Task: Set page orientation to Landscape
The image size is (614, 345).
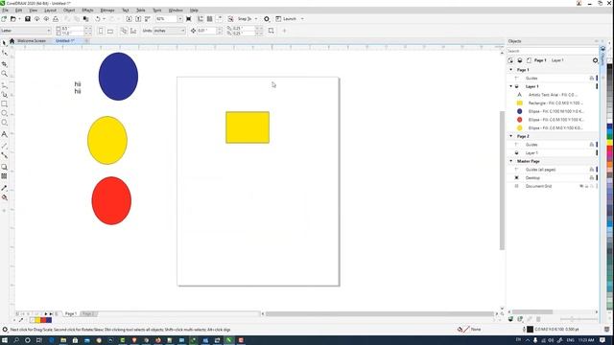Action: click(x=110, y=31)
